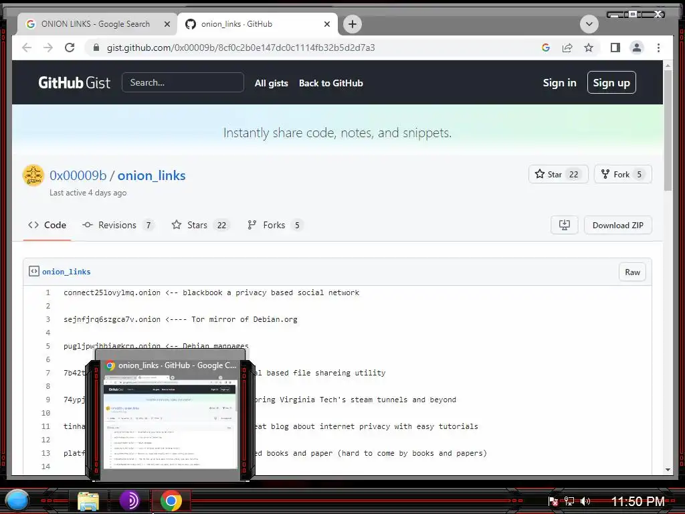Viewport: 685px width, 514px height.
Task: Open the Stars tab
Action: point(201,225)
